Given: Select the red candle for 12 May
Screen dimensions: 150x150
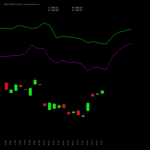Looking at the screenshot, I should click(6, 86).
